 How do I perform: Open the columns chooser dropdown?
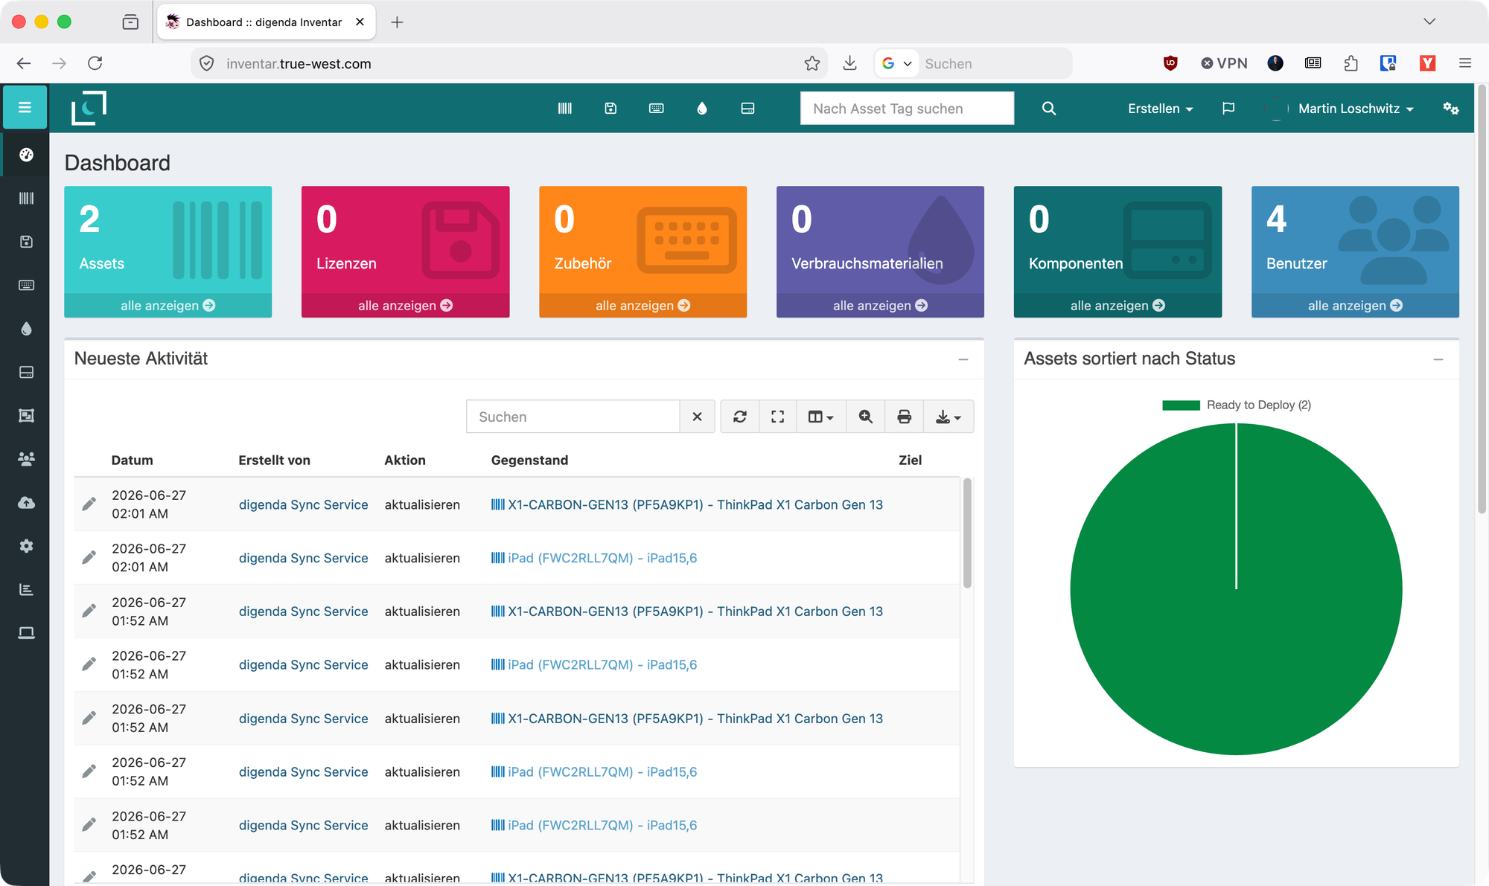click(x=820, y=417)
